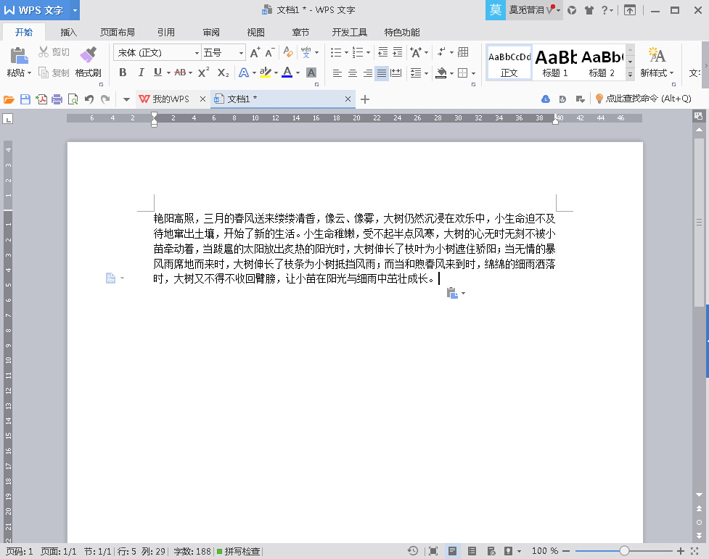Click the Format Painter (格式刷) brush icon

[88, 55]
